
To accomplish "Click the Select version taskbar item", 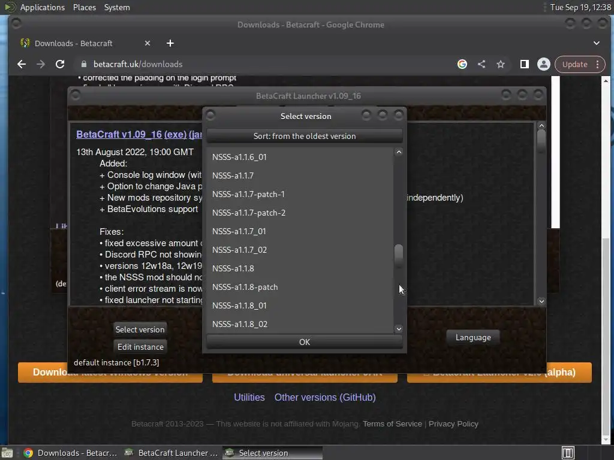I will coord(273,453).
